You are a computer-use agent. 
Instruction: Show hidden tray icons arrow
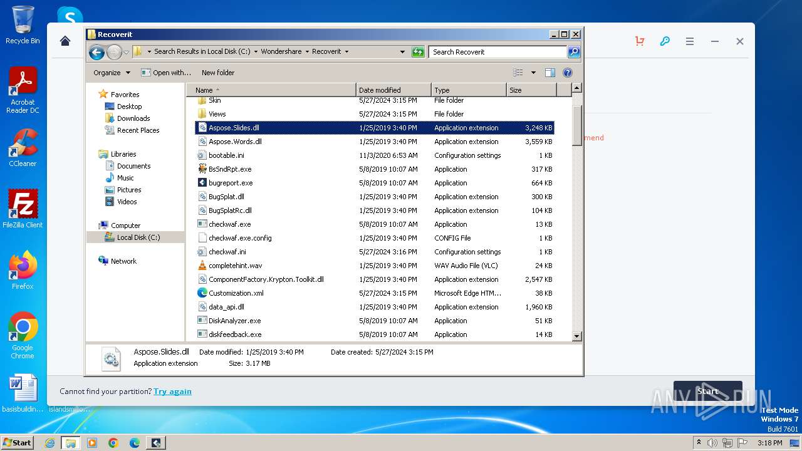[x=699, y=443]
